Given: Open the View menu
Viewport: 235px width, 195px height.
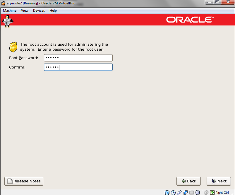Looking at the screenshot, I should [x=25, y=11].
